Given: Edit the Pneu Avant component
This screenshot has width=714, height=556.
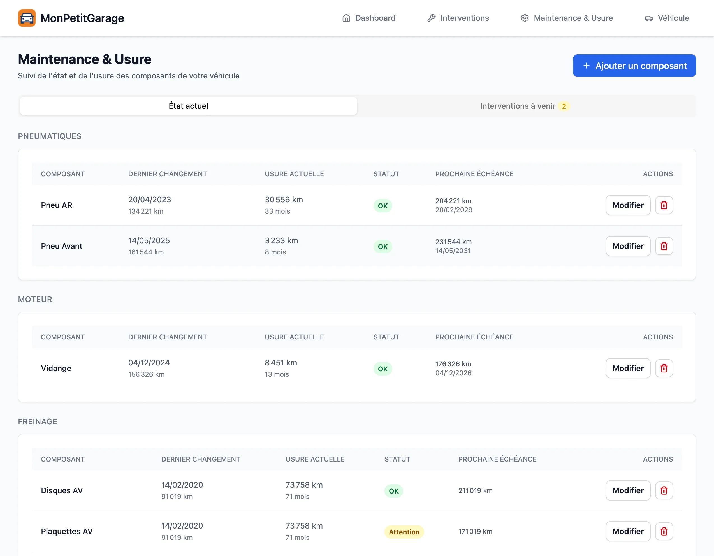Looking at the screenshot, I should (628, 246).
